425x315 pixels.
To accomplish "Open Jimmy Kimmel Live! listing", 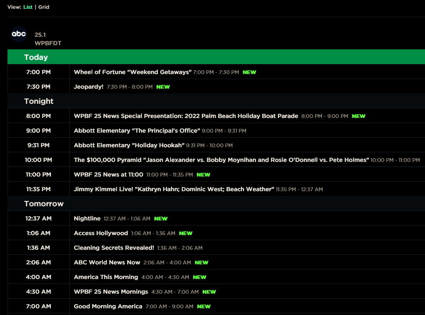I will pos(174,189).
